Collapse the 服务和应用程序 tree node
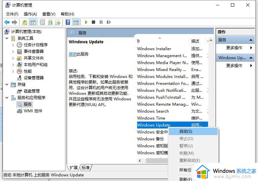Viewport: 258px width, 181px height. [7, 97]
